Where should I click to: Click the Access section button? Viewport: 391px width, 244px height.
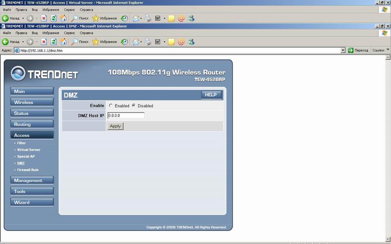pos(32,135)
